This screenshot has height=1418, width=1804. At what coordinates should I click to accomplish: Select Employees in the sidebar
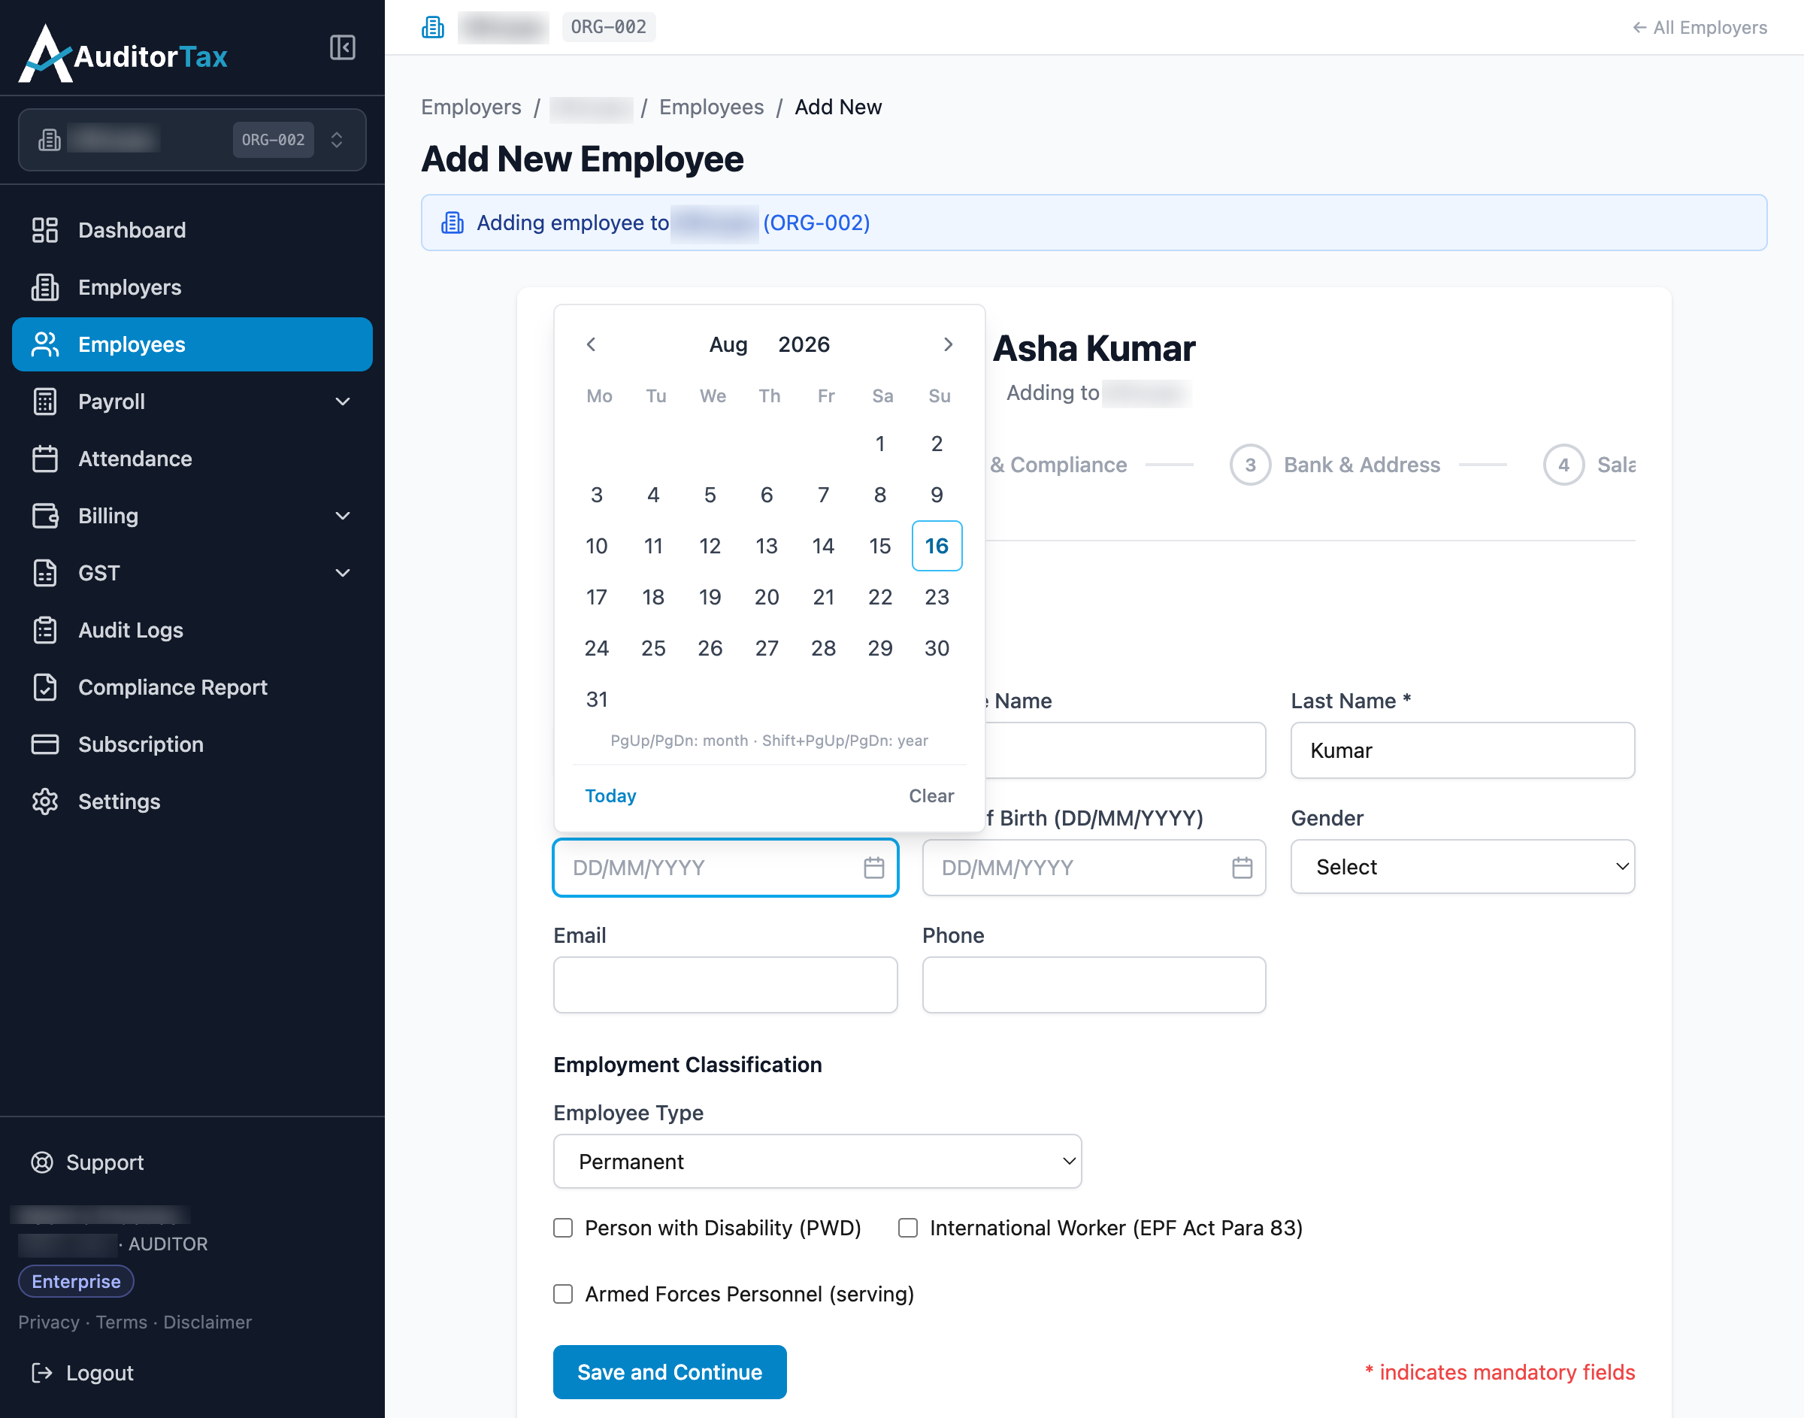click(x=192, y=344)
